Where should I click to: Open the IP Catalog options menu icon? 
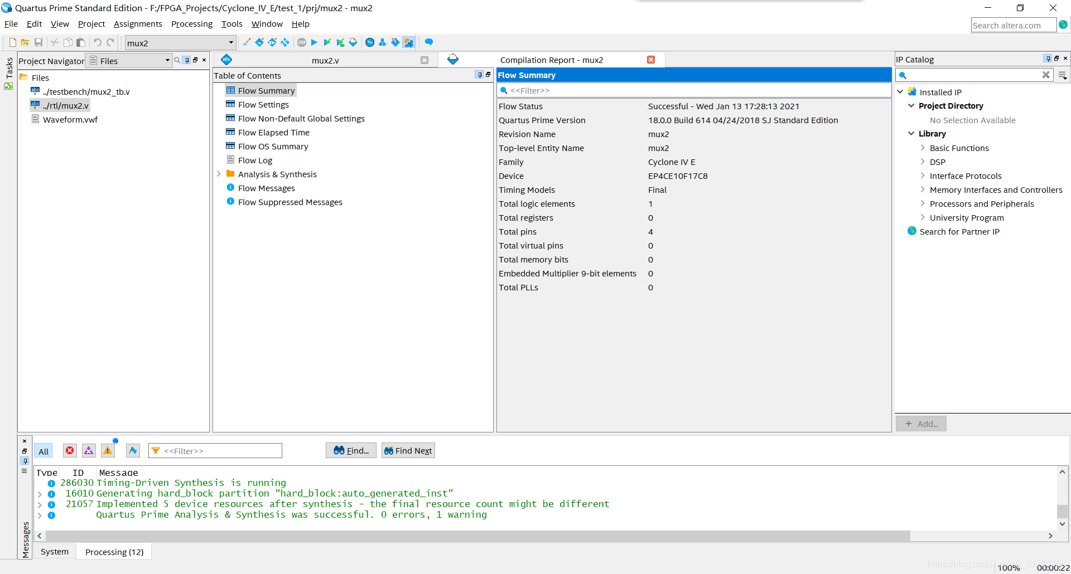[1063, 75]
